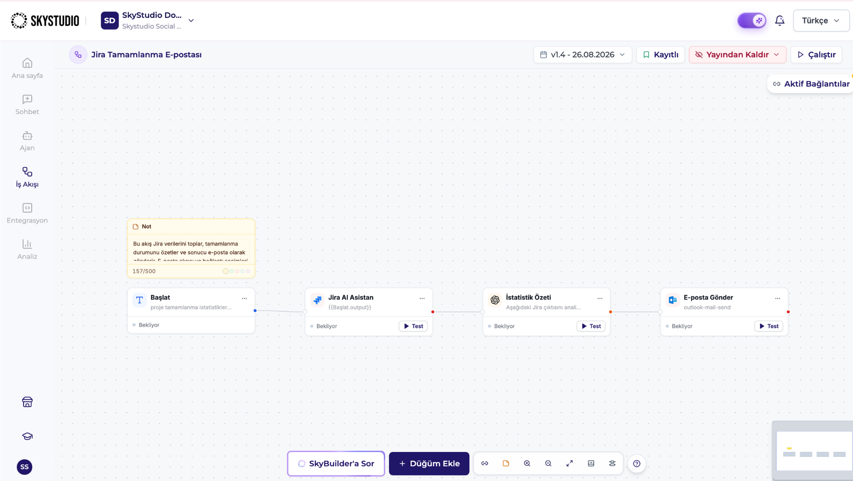Viewport: 853px width, 481px height.
Task: Open notifications bell
Action: (x=780, y=20)
